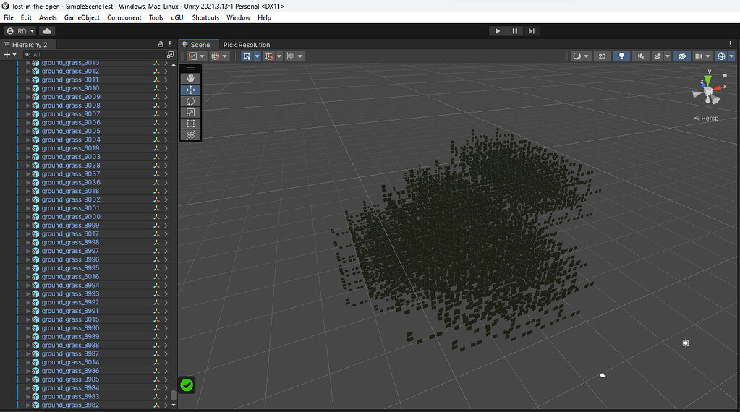Click the white camera gizmo in scene
This screenshot has width=740, height=412.
603,375
